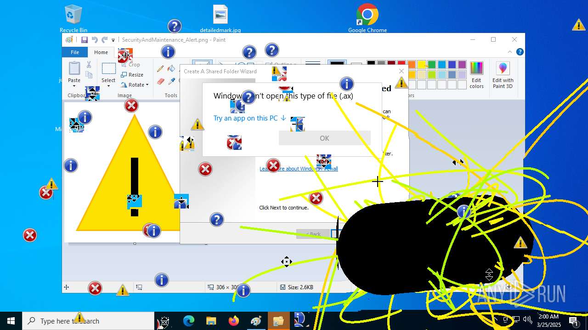Open Learn more about Windows Firewall link
This screenshot has width=588, height=330.
tap(299, 169)
